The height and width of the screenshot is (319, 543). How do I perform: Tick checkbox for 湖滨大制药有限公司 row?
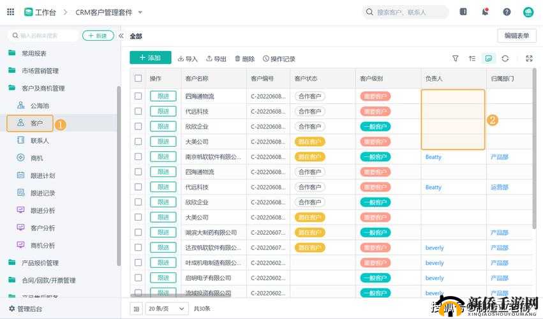click(138, 232)
